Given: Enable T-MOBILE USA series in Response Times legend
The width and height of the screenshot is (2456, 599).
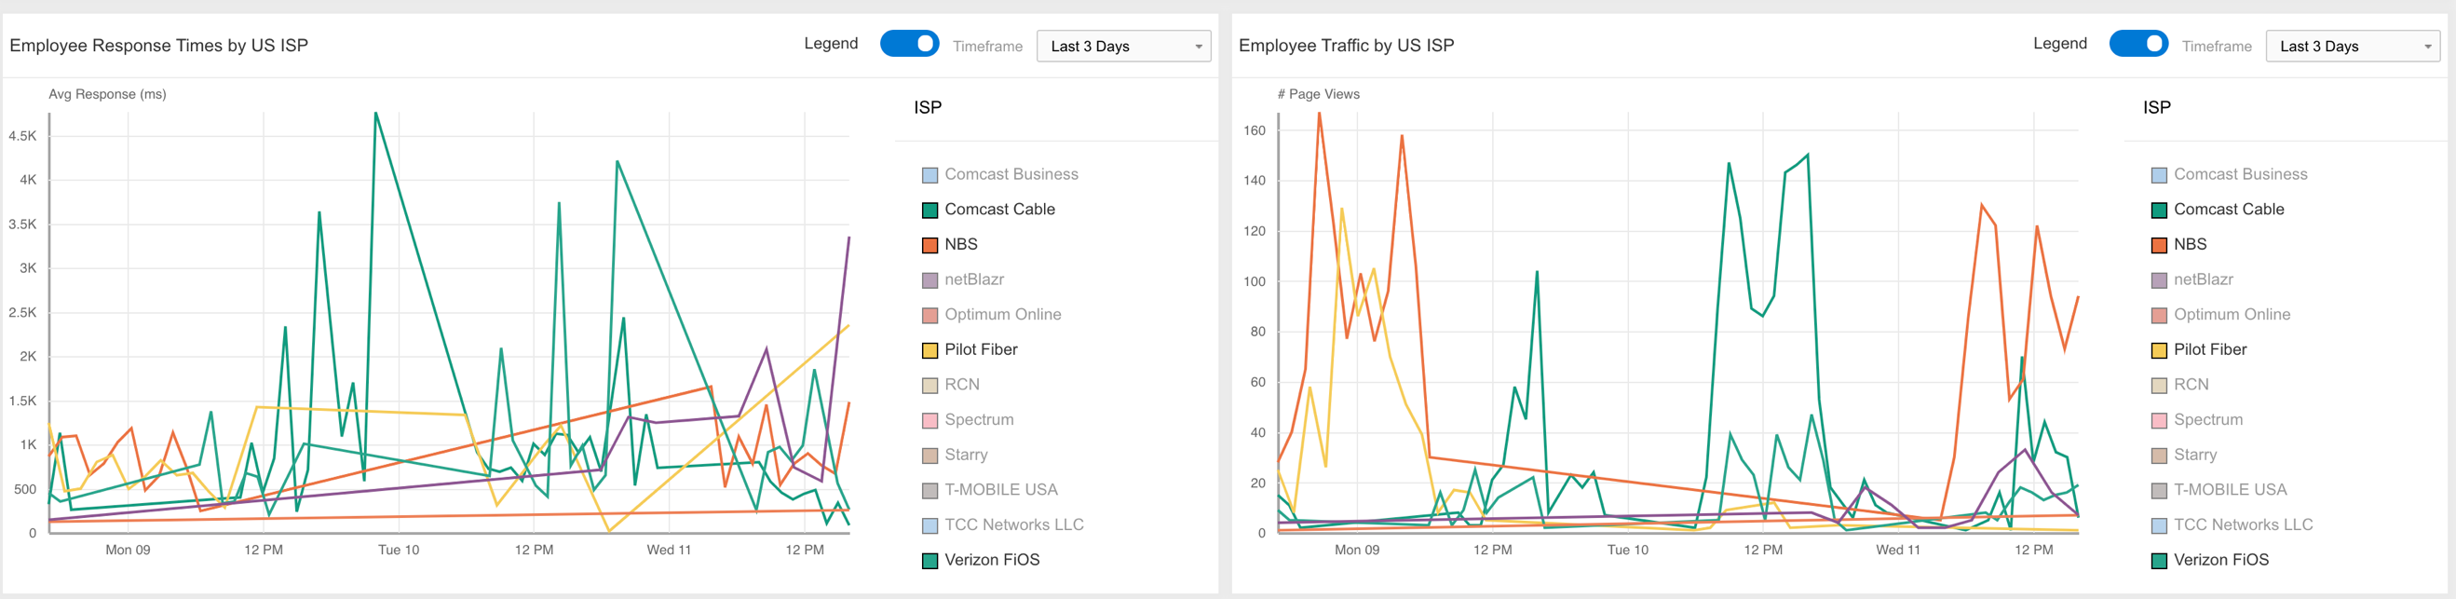Looking at the screenshot, I should pos(1000,489).
